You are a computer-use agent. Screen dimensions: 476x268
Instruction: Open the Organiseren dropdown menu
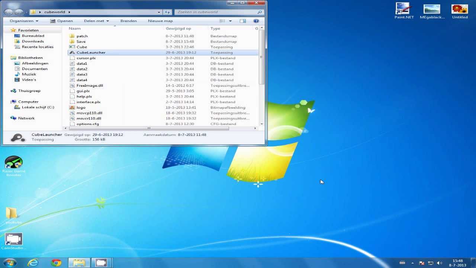click(x=24, y=21)
